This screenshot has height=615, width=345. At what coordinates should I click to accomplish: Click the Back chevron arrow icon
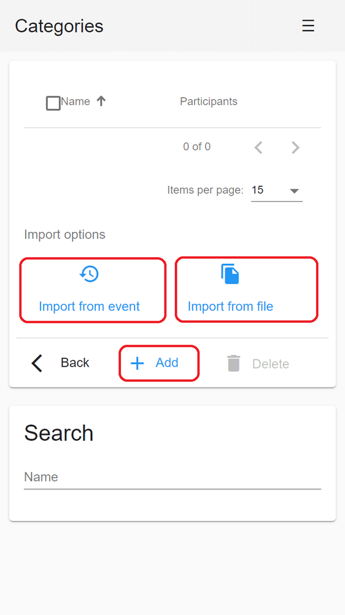(x=37, y=363)
